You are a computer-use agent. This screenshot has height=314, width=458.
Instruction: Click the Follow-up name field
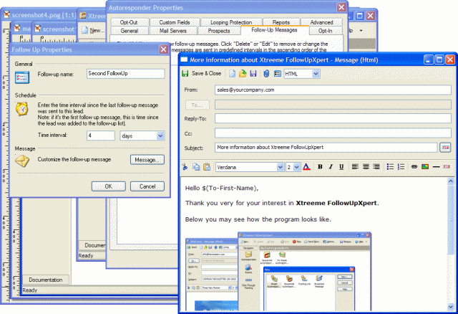[126, 73]
